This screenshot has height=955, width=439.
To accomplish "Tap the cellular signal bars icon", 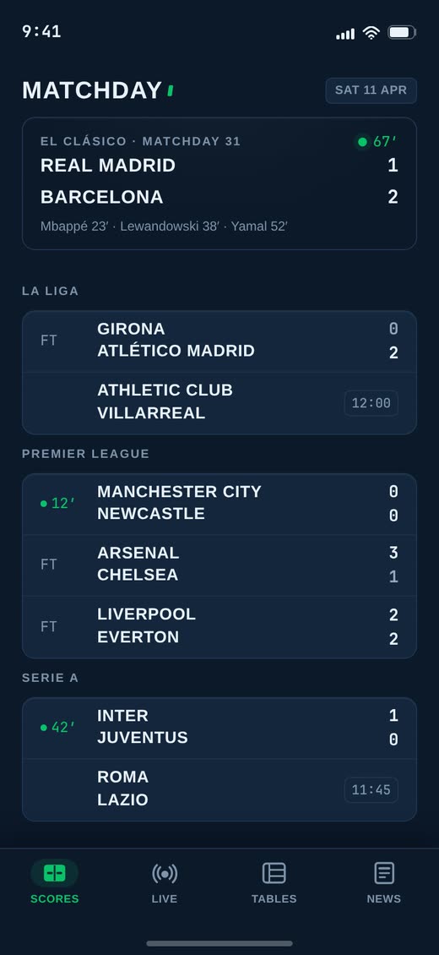I will [x=345, y=34].
